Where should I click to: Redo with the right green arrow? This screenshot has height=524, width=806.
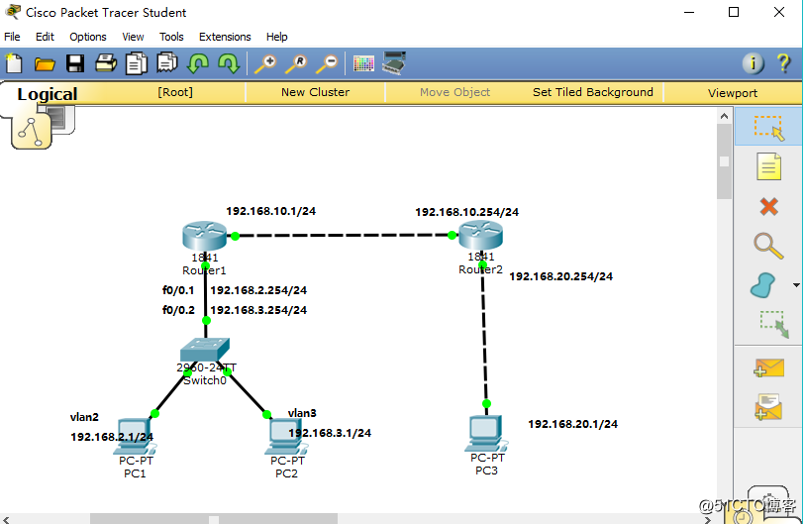pos(229,63)
